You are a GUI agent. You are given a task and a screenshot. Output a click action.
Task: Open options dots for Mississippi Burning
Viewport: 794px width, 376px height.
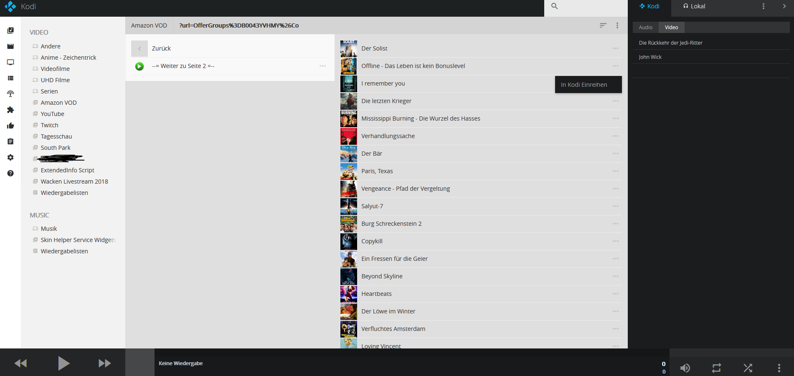616,119
